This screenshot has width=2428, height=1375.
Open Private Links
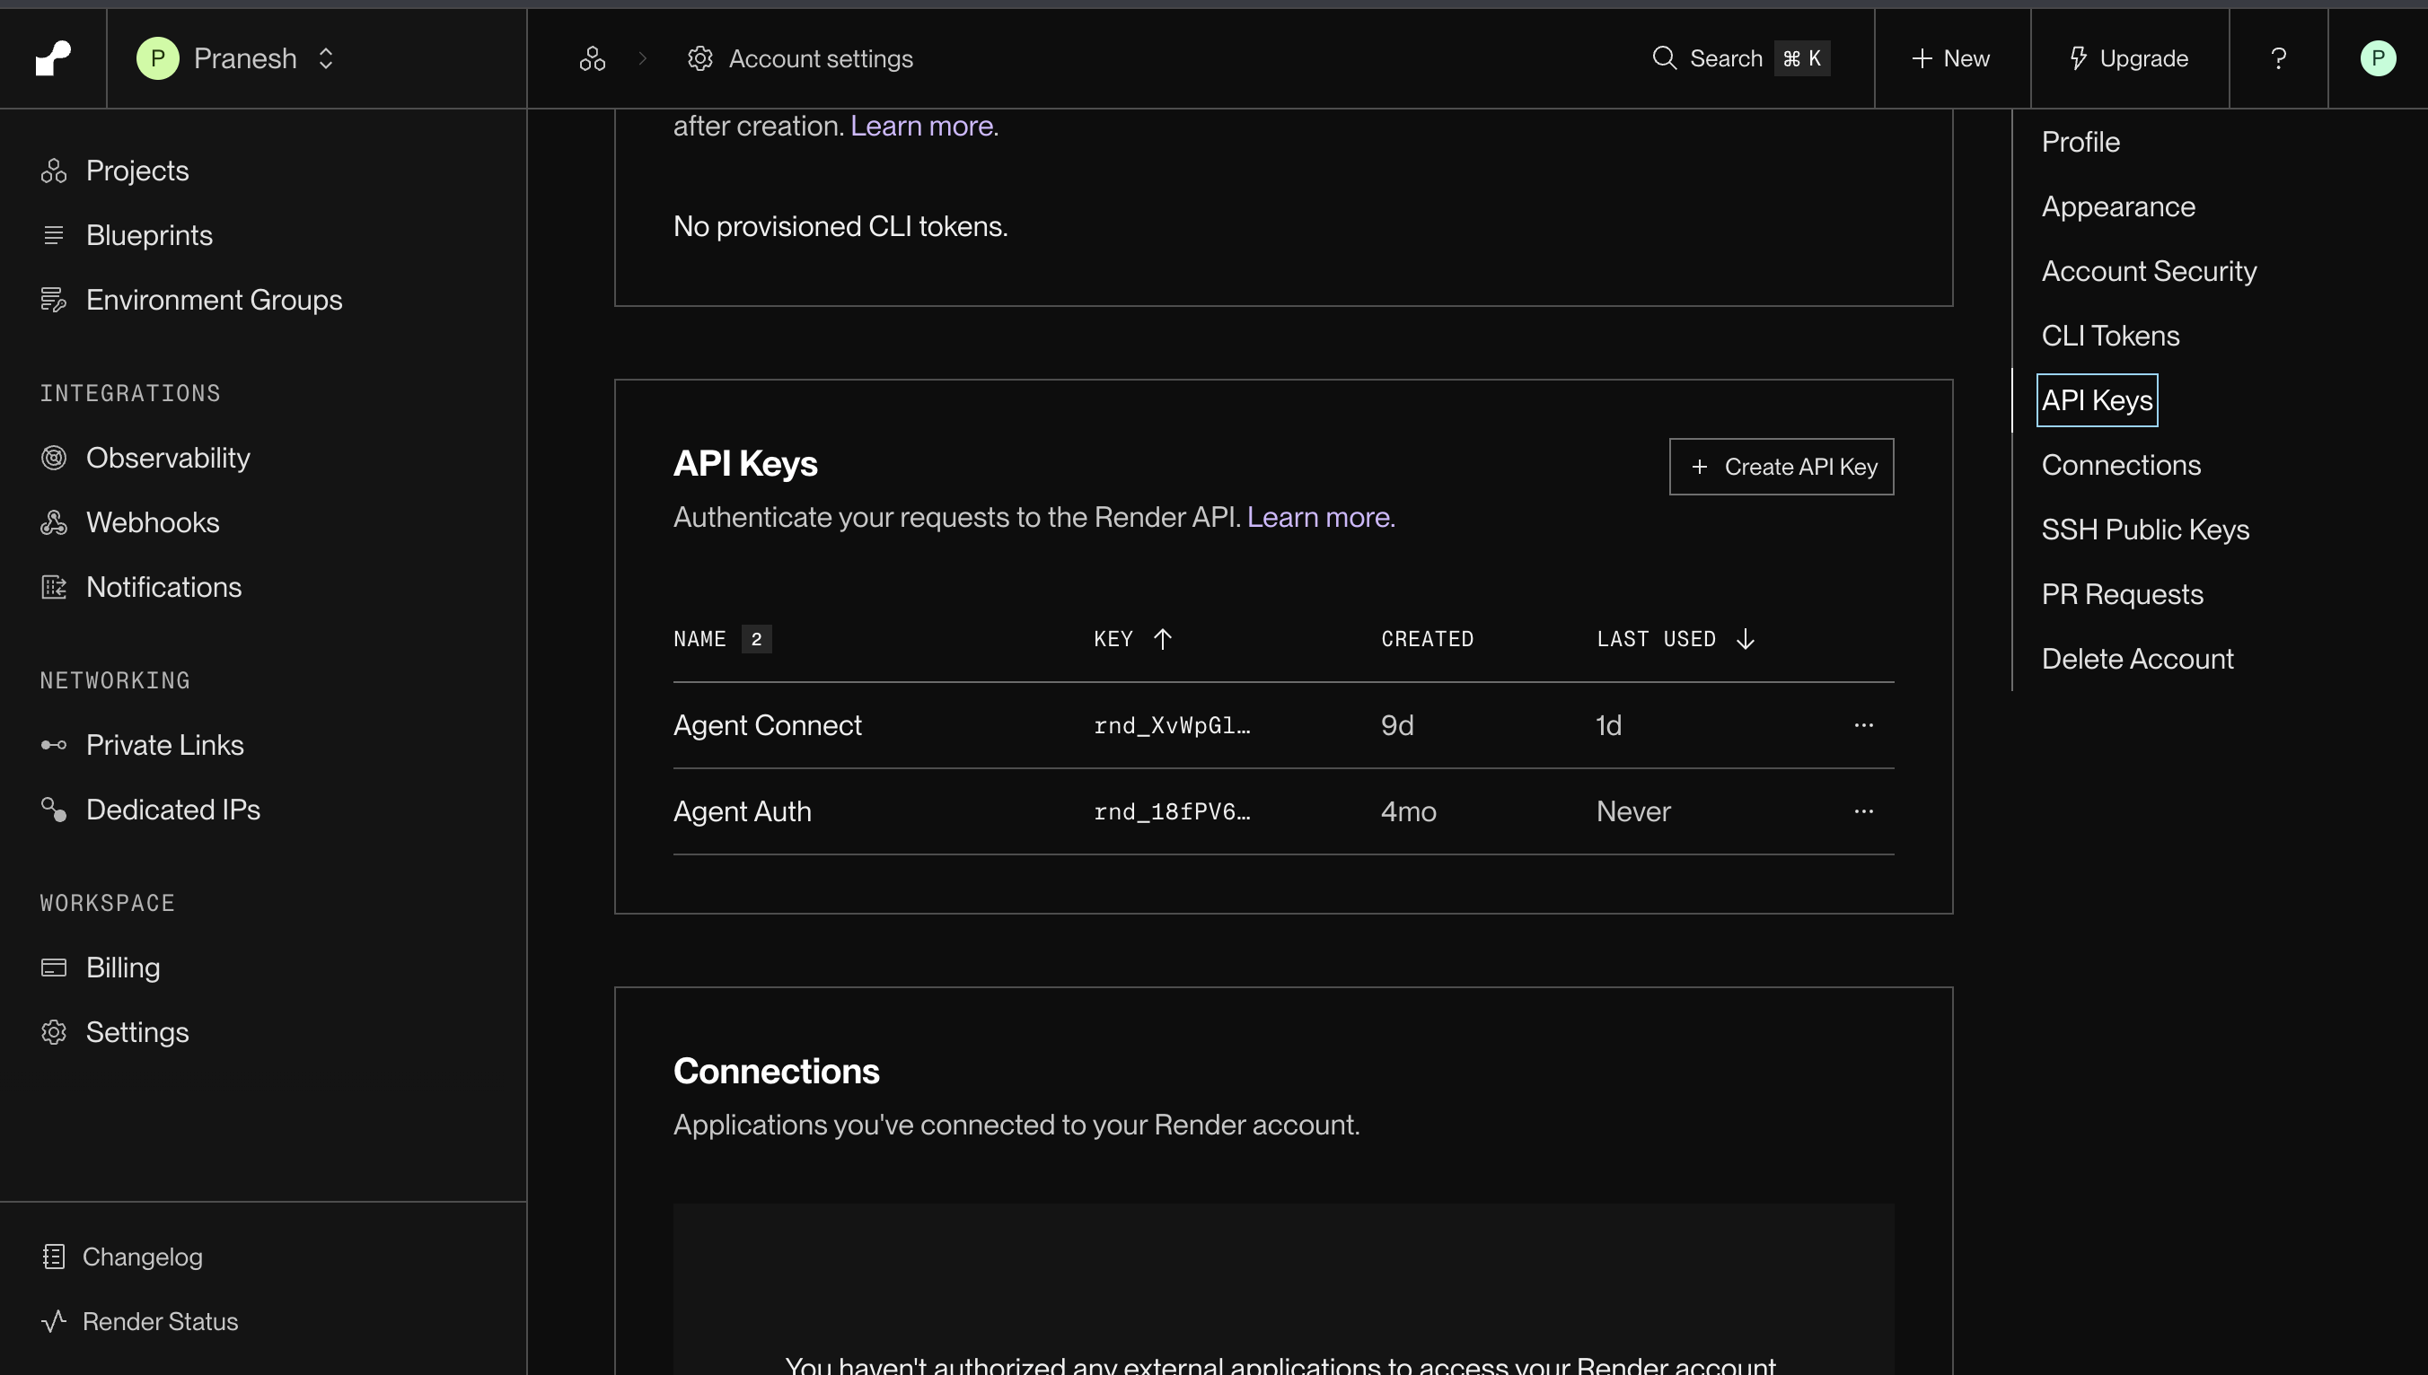(143, 745)
